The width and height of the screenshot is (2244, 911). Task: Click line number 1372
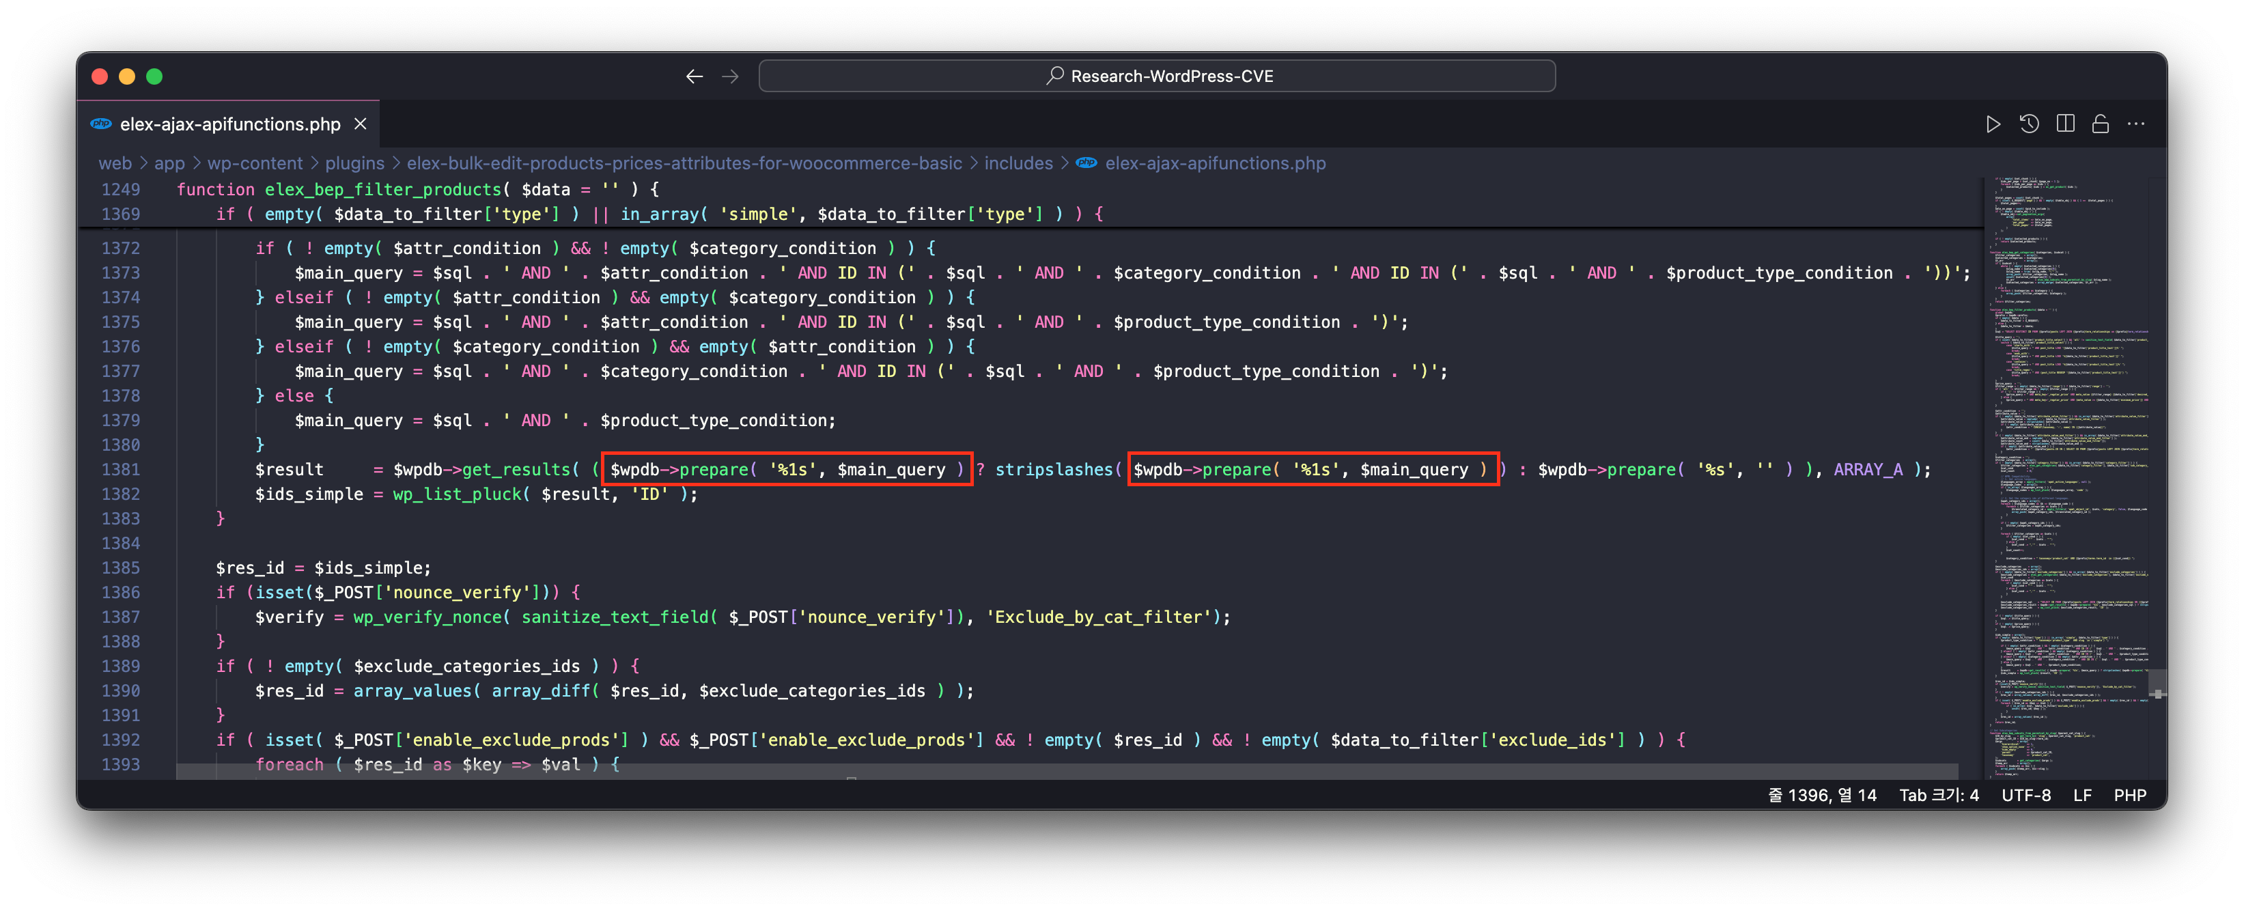(120, 248)
